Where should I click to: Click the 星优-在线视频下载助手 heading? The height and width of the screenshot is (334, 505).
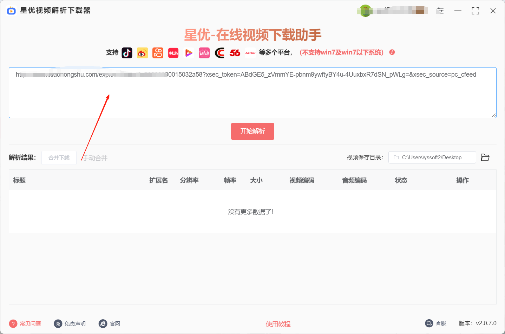(x=252, y=35)
